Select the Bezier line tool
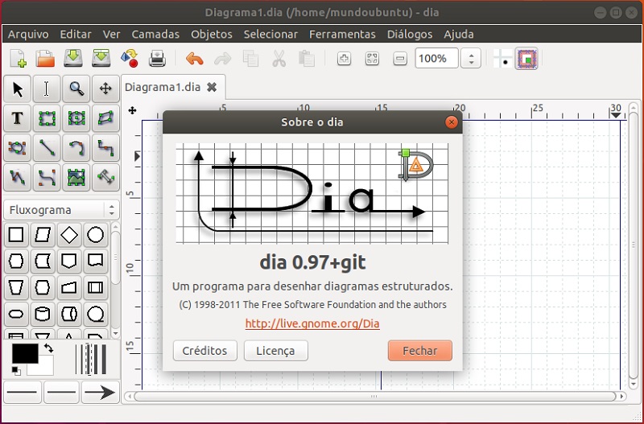The image size is (644, 424). click(x=47, y=177)
